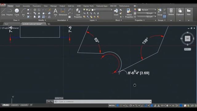The height and width of the screenshot is (111, 197).
Task: Click the Hatch icon in Draw panel
Action: (28, 17)
